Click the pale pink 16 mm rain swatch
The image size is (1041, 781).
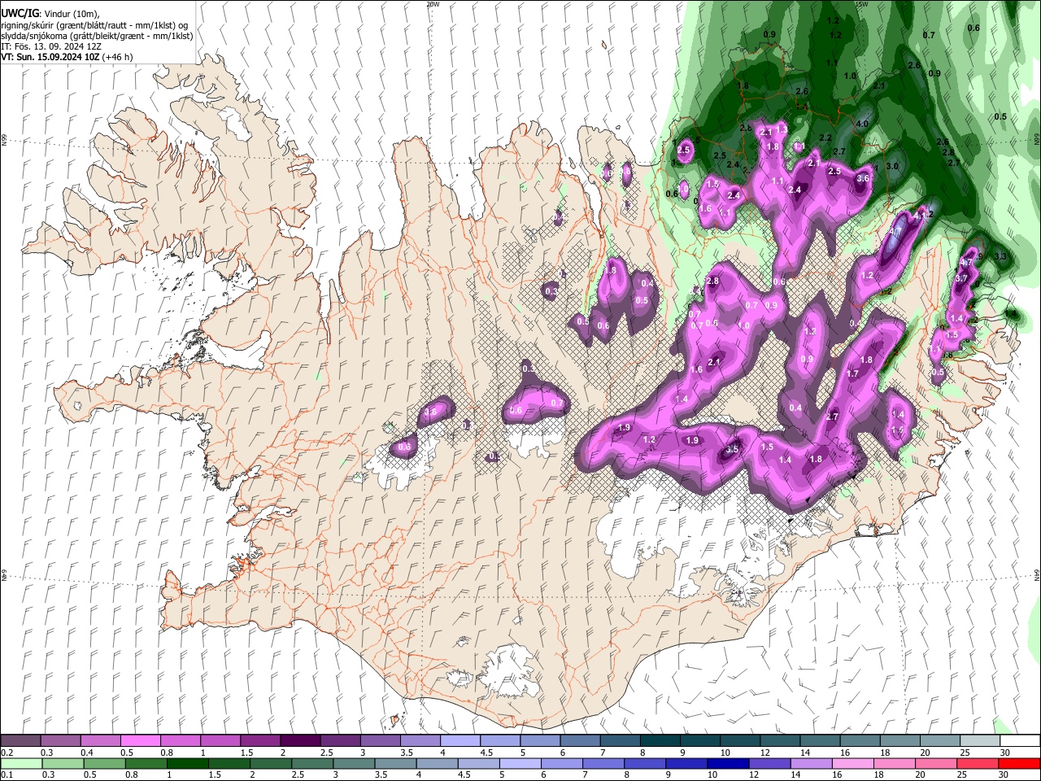(x=853, y=763)
